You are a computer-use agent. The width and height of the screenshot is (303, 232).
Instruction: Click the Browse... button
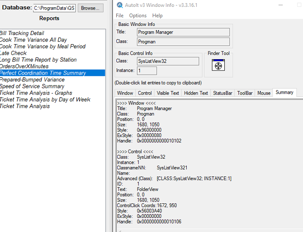(x=90, y=8)
